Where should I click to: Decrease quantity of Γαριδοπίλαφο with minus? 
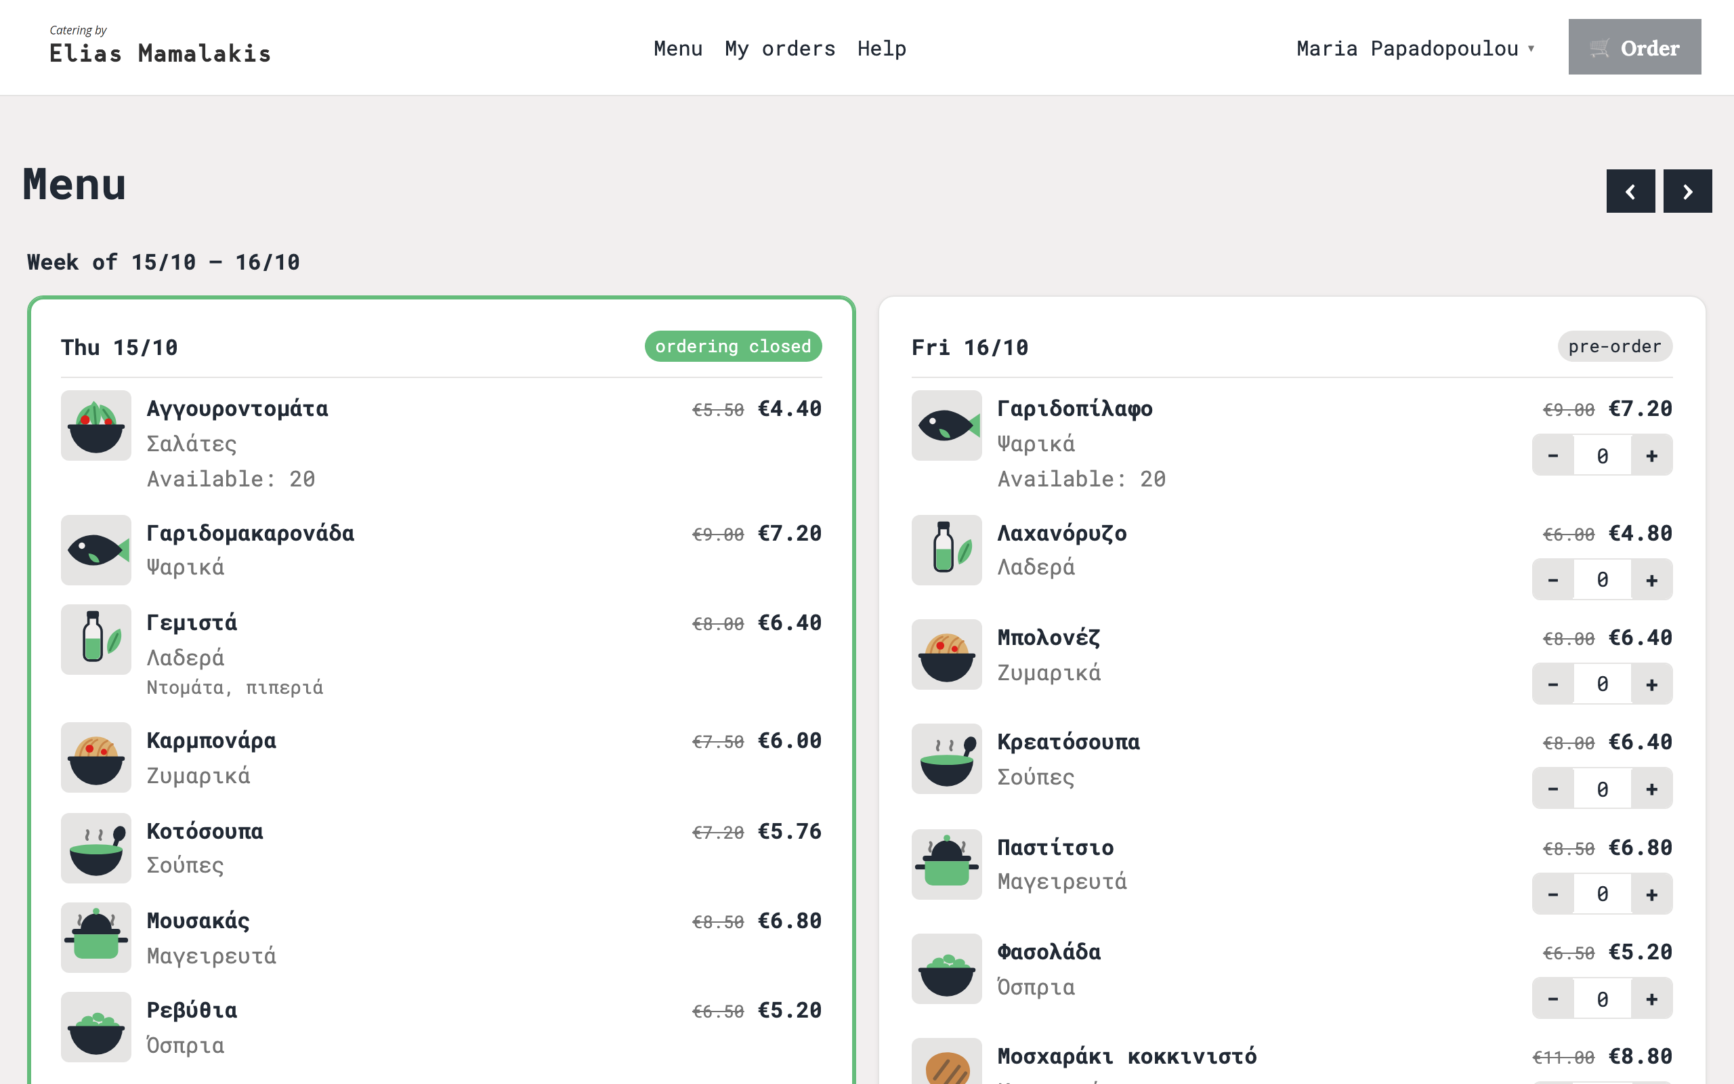1552,455
